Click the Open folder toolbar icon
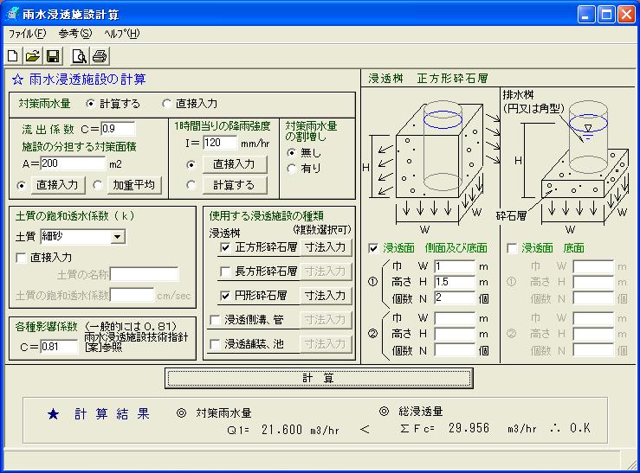 click(32, 56)
